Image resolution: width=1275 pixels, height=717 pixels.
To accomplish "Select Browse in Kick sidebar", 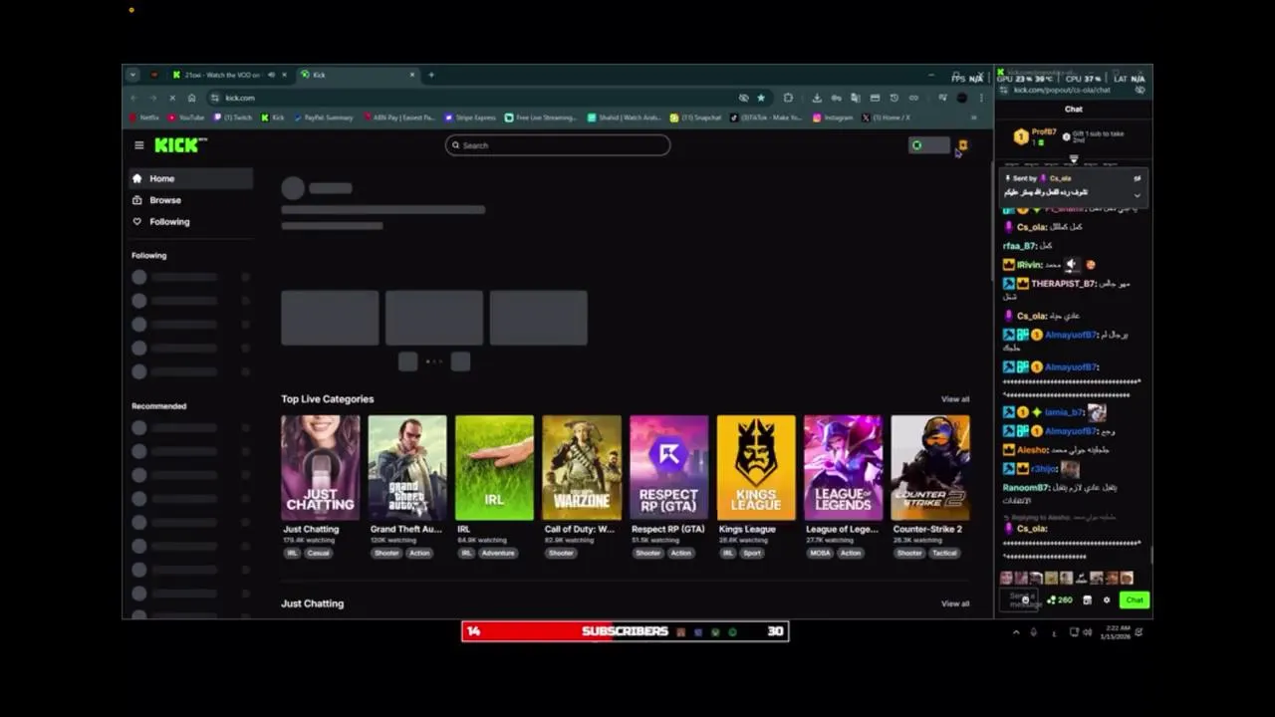I will pyautogui.click(x=190, y=200).
